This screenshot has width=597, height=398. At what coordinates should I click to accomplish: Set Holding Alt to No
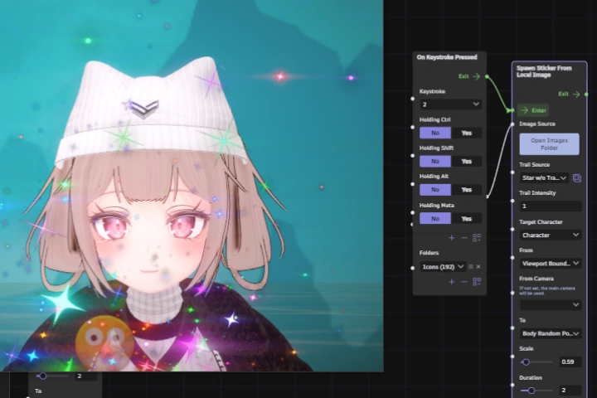click(x=434, y=189)
